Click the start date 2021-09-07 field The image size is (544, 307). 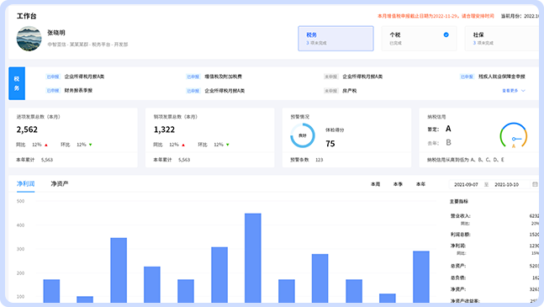pyautogui.click(x=466, y=184)
